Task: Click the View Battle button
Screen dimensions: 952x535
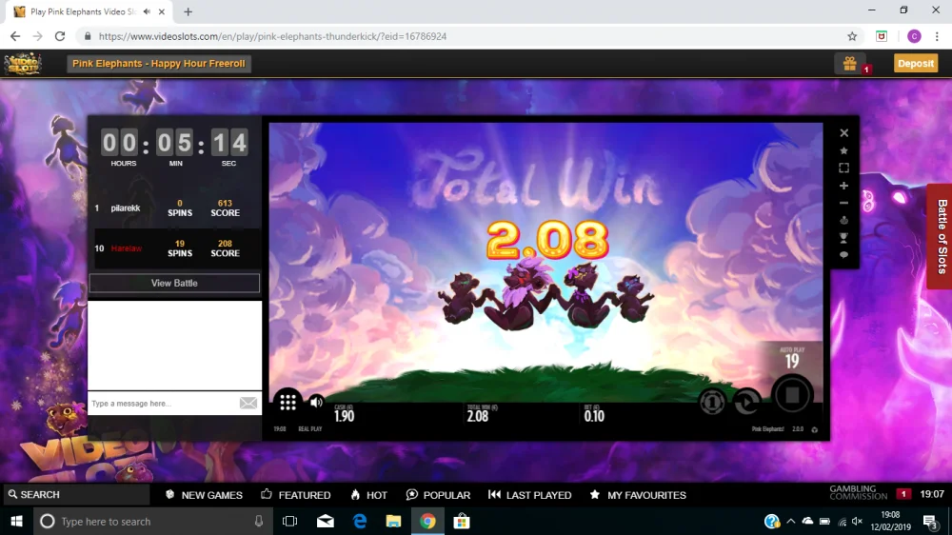Action: click(174, 283)
